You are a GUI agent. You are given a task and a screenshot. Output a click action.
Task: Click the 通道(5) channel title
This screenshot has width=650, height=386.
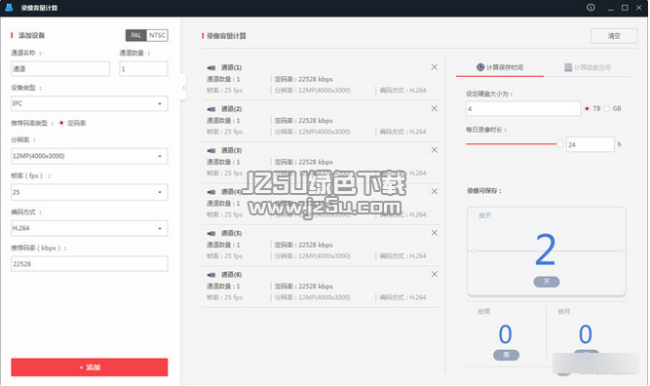(x=231, y=233)
